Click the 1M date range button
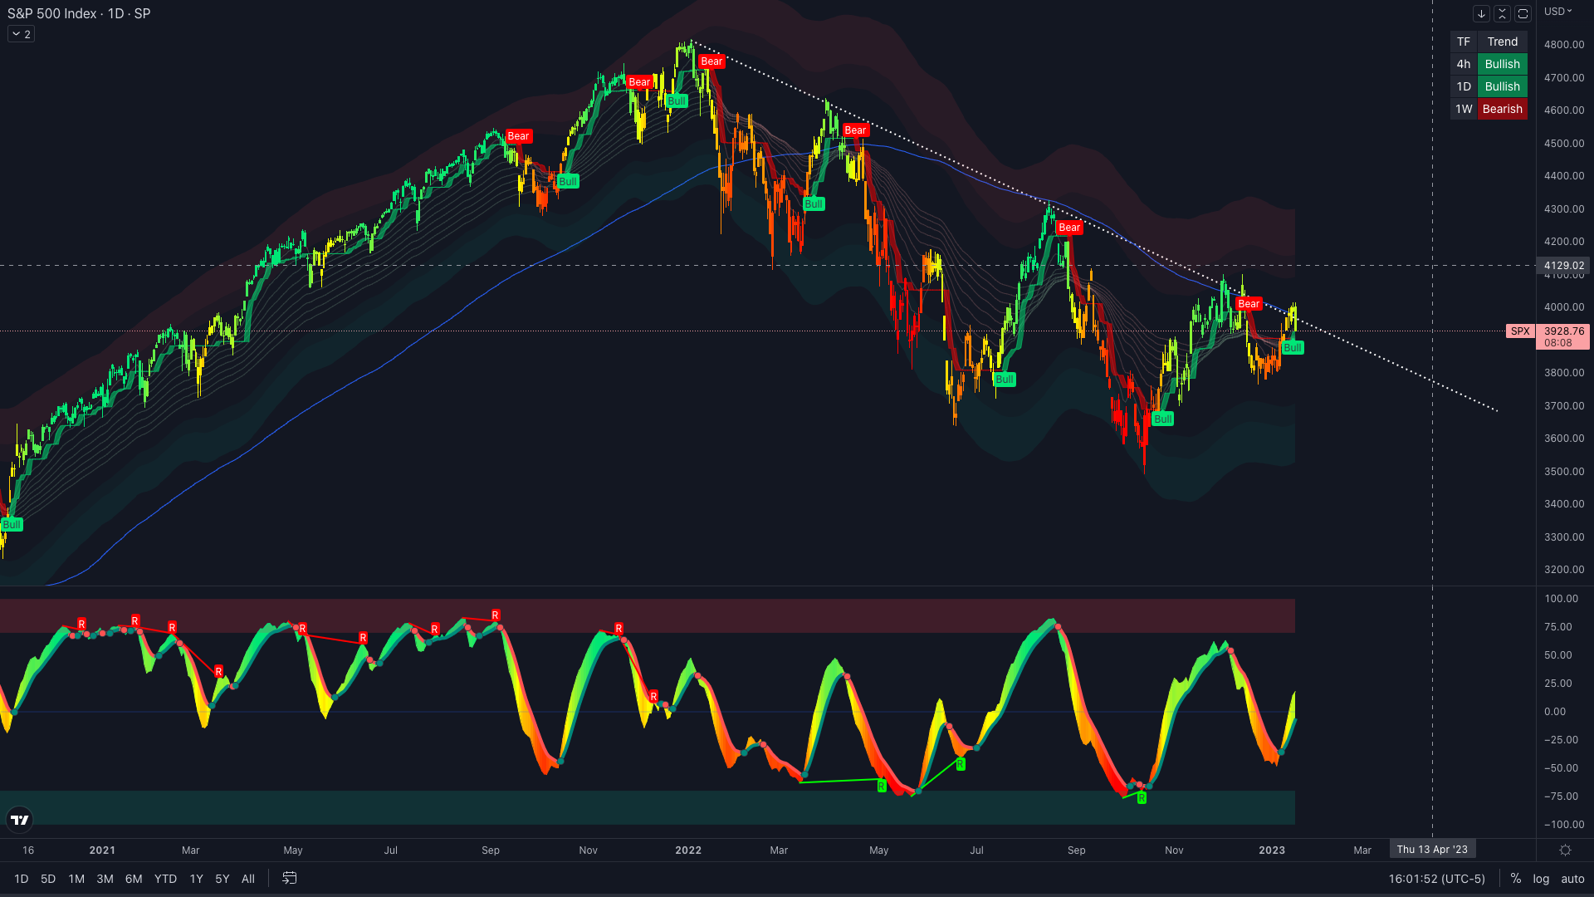This screenshot has width=1594, height=897. click(x=76, y=879)
